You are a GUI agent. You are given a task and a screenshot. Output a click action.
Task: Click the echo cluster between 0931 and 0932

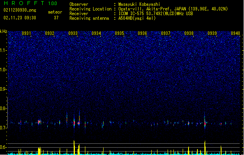[39, 122]
